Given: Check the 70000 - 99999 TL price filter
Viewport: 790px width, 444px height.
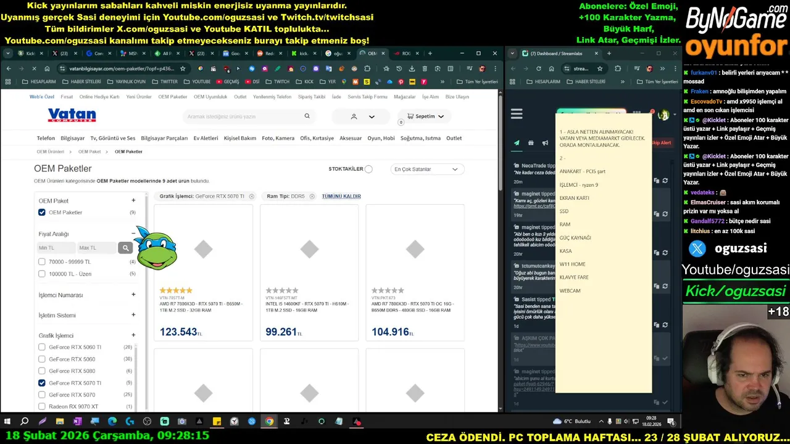Looking at the screenshot, I should (42, 261).
